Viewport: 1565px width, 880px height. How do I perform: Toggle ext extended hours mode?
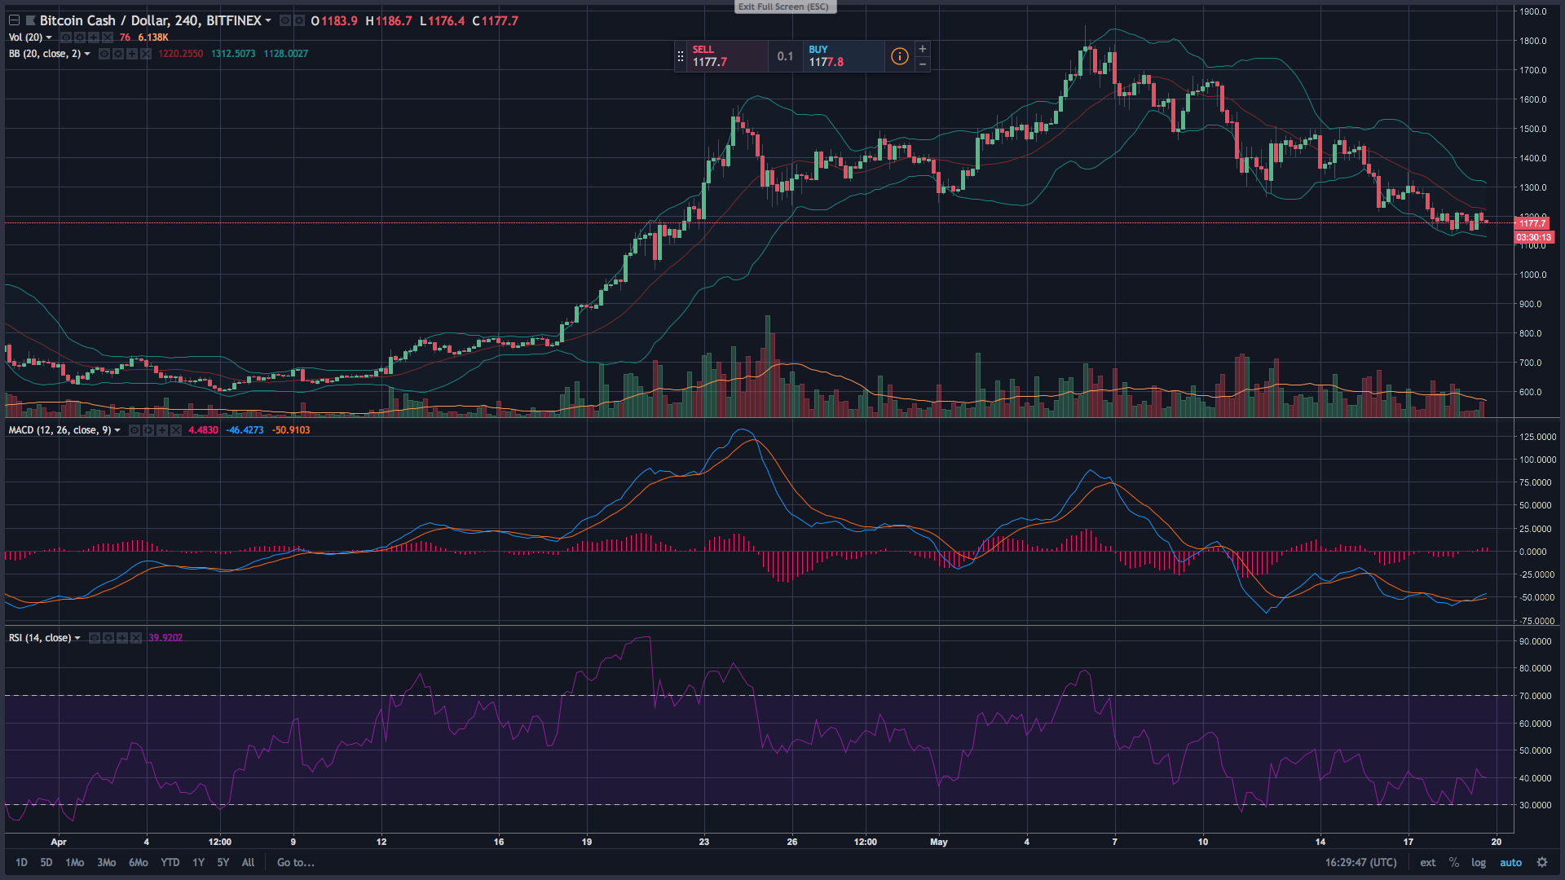tap(1428, 862)
